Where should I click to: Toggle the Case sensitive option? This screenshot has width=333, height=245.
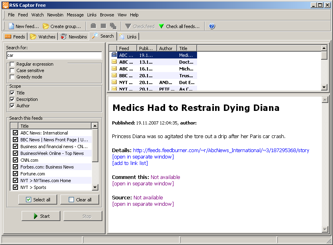pos(12,70)
